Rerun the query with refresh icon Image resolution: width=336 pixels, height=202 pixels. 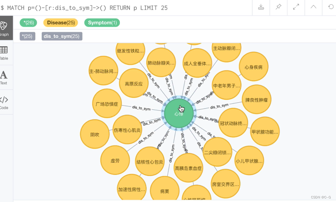(331, 7)
